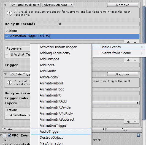This screenshot has height=145, width=146.
Task: Add action with bottom plus dropdown icon
Action: [x=128, y=122]
